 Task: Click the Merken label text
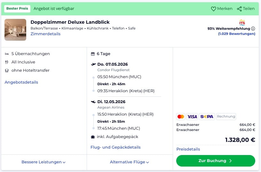tap(225, 9)
